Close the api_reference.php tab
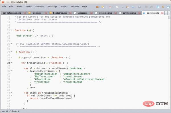 (x=25, y=13)
